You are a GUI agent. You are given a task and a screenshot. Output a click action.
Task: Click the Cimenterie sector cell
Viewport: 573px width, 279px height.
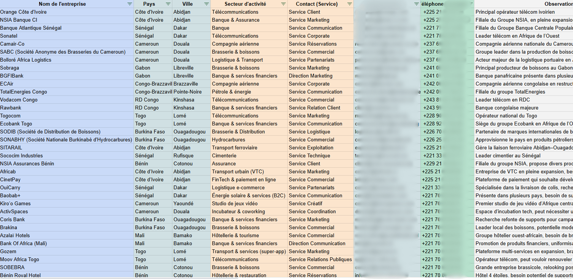pos(224,155)
